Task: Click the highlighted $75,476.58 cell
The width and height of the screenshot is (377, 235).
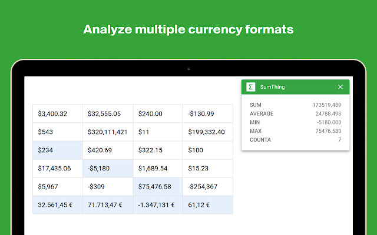Action: [158, 186]
